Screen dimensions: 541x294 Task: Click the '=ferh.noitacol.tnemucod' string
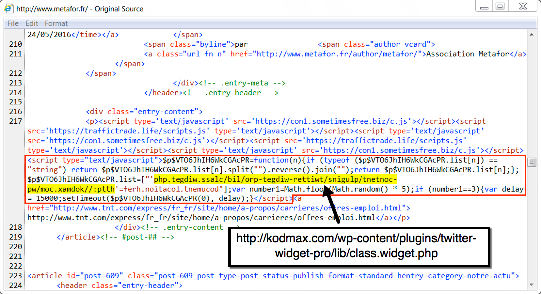(x=169, y=189)
